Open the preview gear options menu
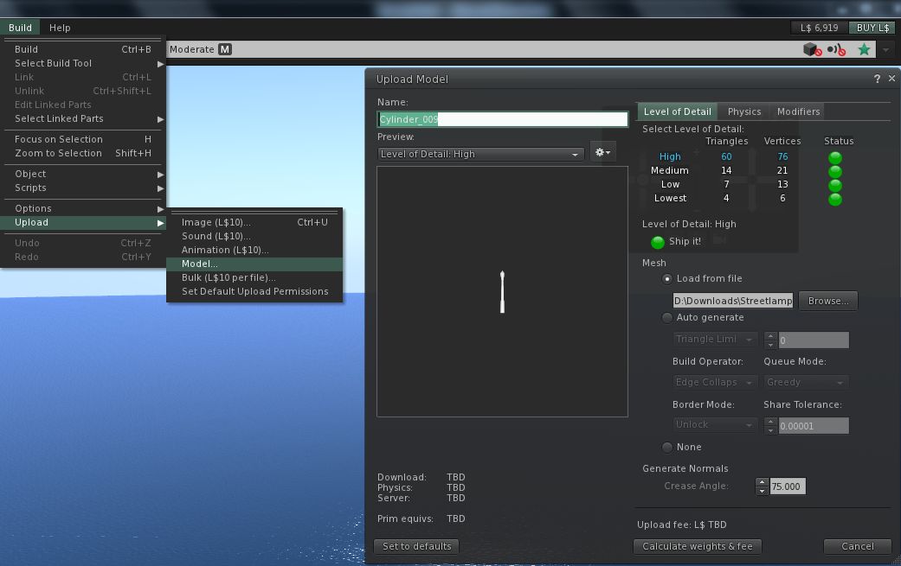The width and height of the screenshot is (901, 566). coord(602,153)
